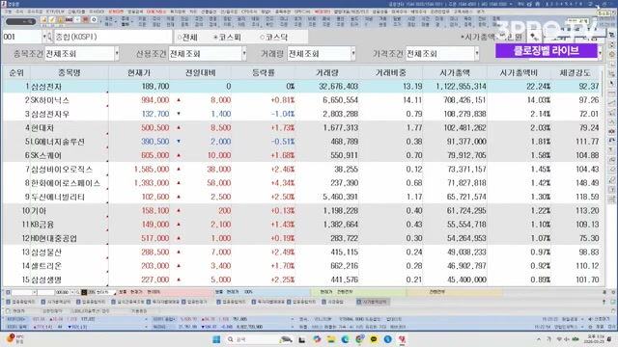Launch Microsoft Edge from the taskbar
Viewport: 618px width, 347px height.
pyautogui.click(x=346, y=339)
